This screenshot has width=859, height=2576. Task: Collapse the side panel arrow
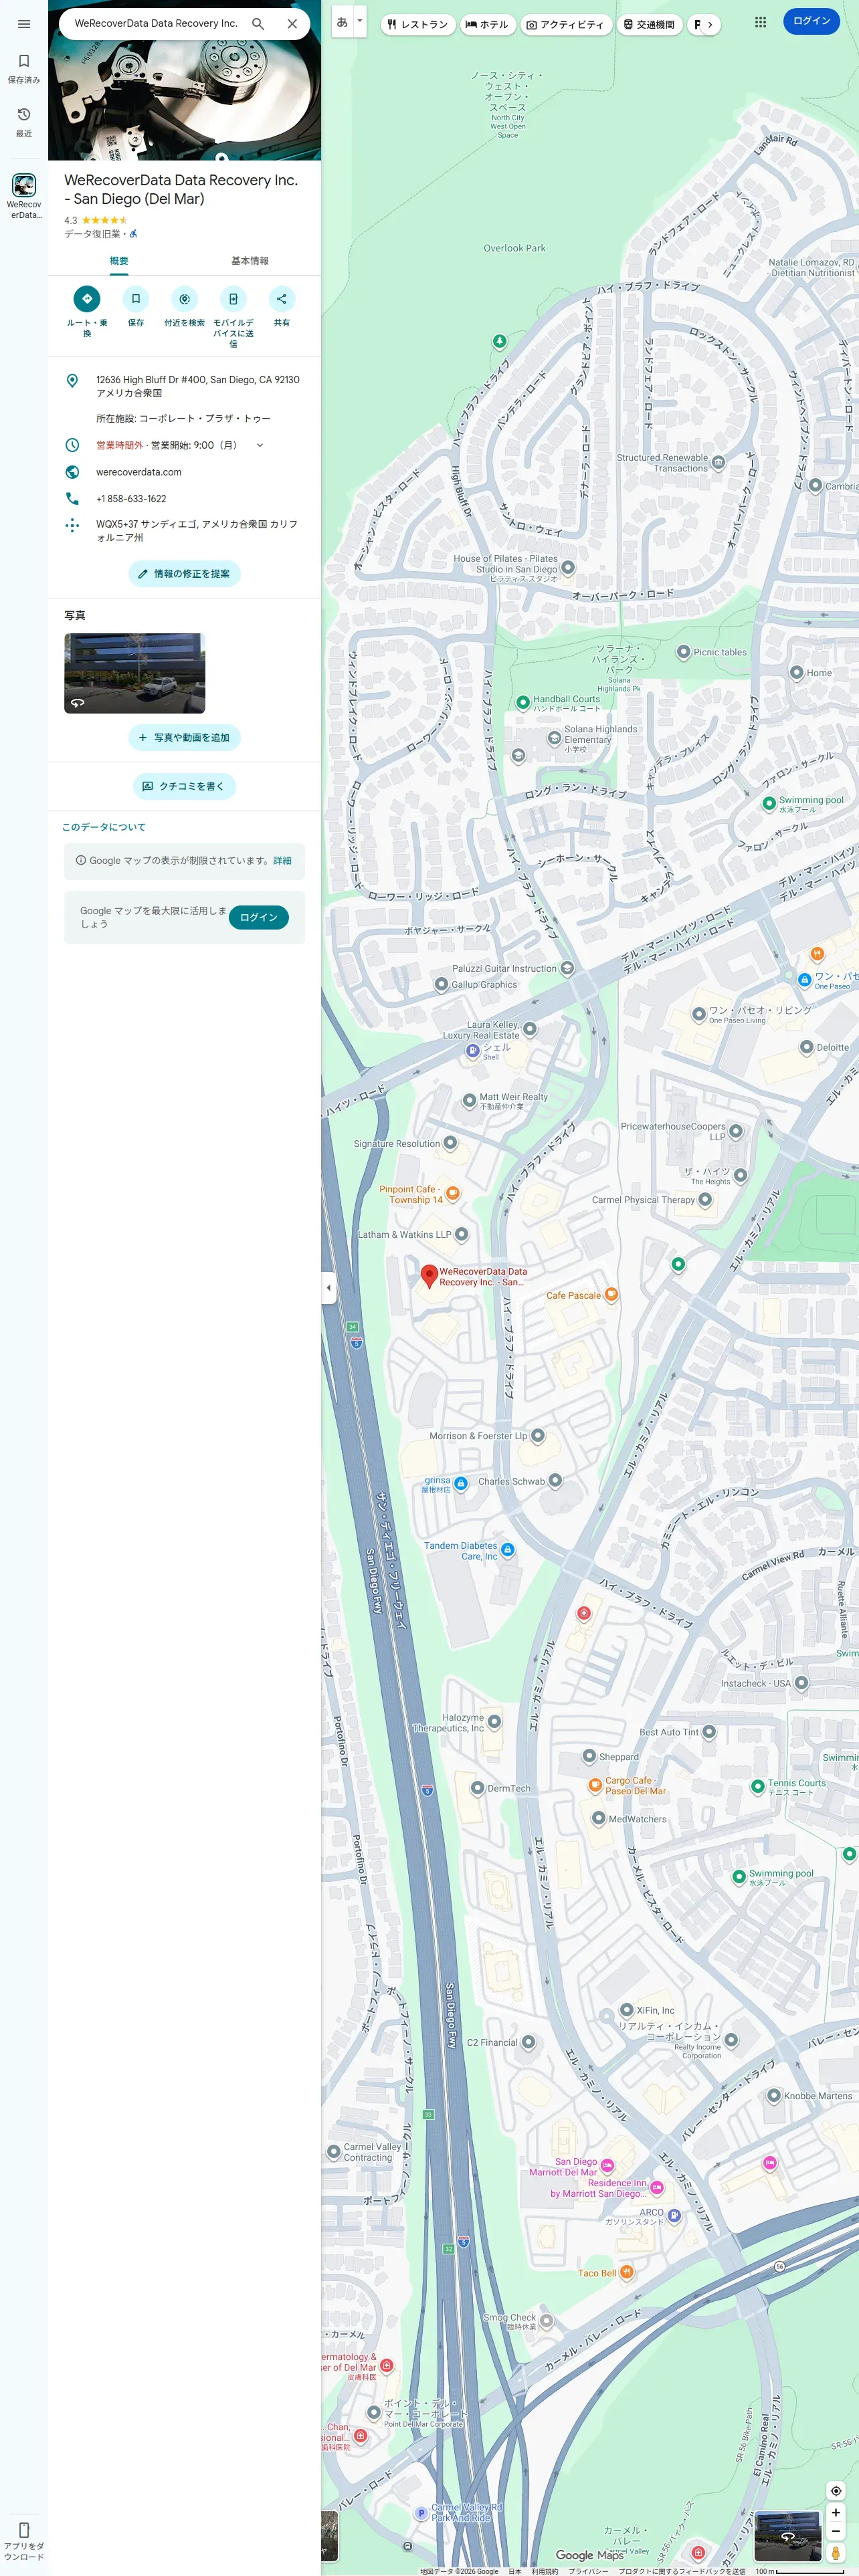pyautogui.click(x=328, y=1287)
